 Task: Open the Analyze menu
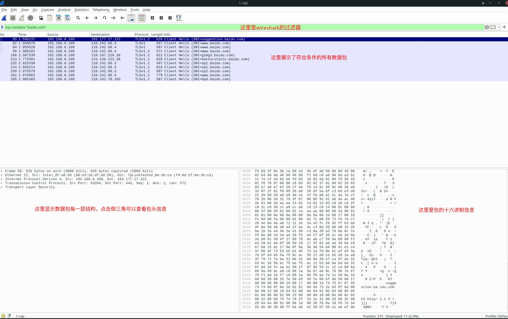[x=64, y=10]
